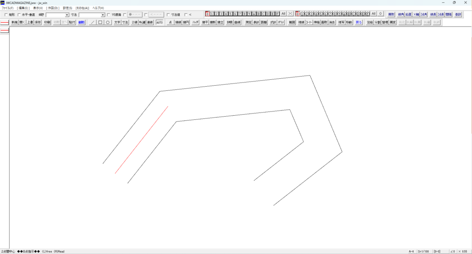This screenshot has height=254, width=472.
Task: Open the scale S=1/100 selector
Action: pyautogui.click(x=423, y=251)
